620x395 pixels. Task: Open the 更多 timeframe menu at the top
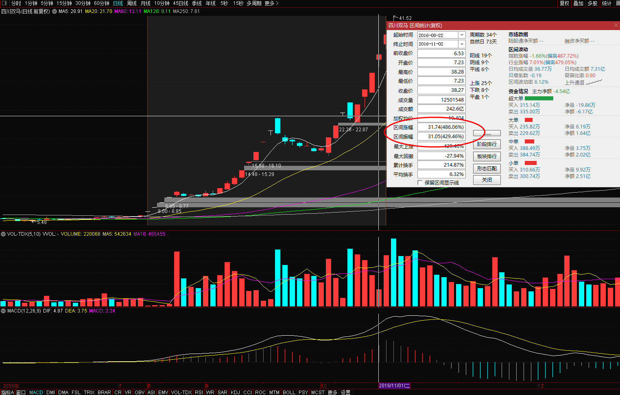271,3
